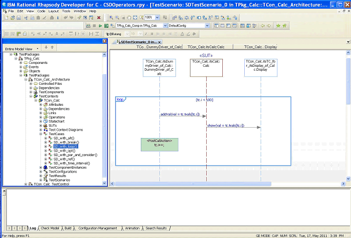Click the Save icon in main toolbar

coord(19,18)
